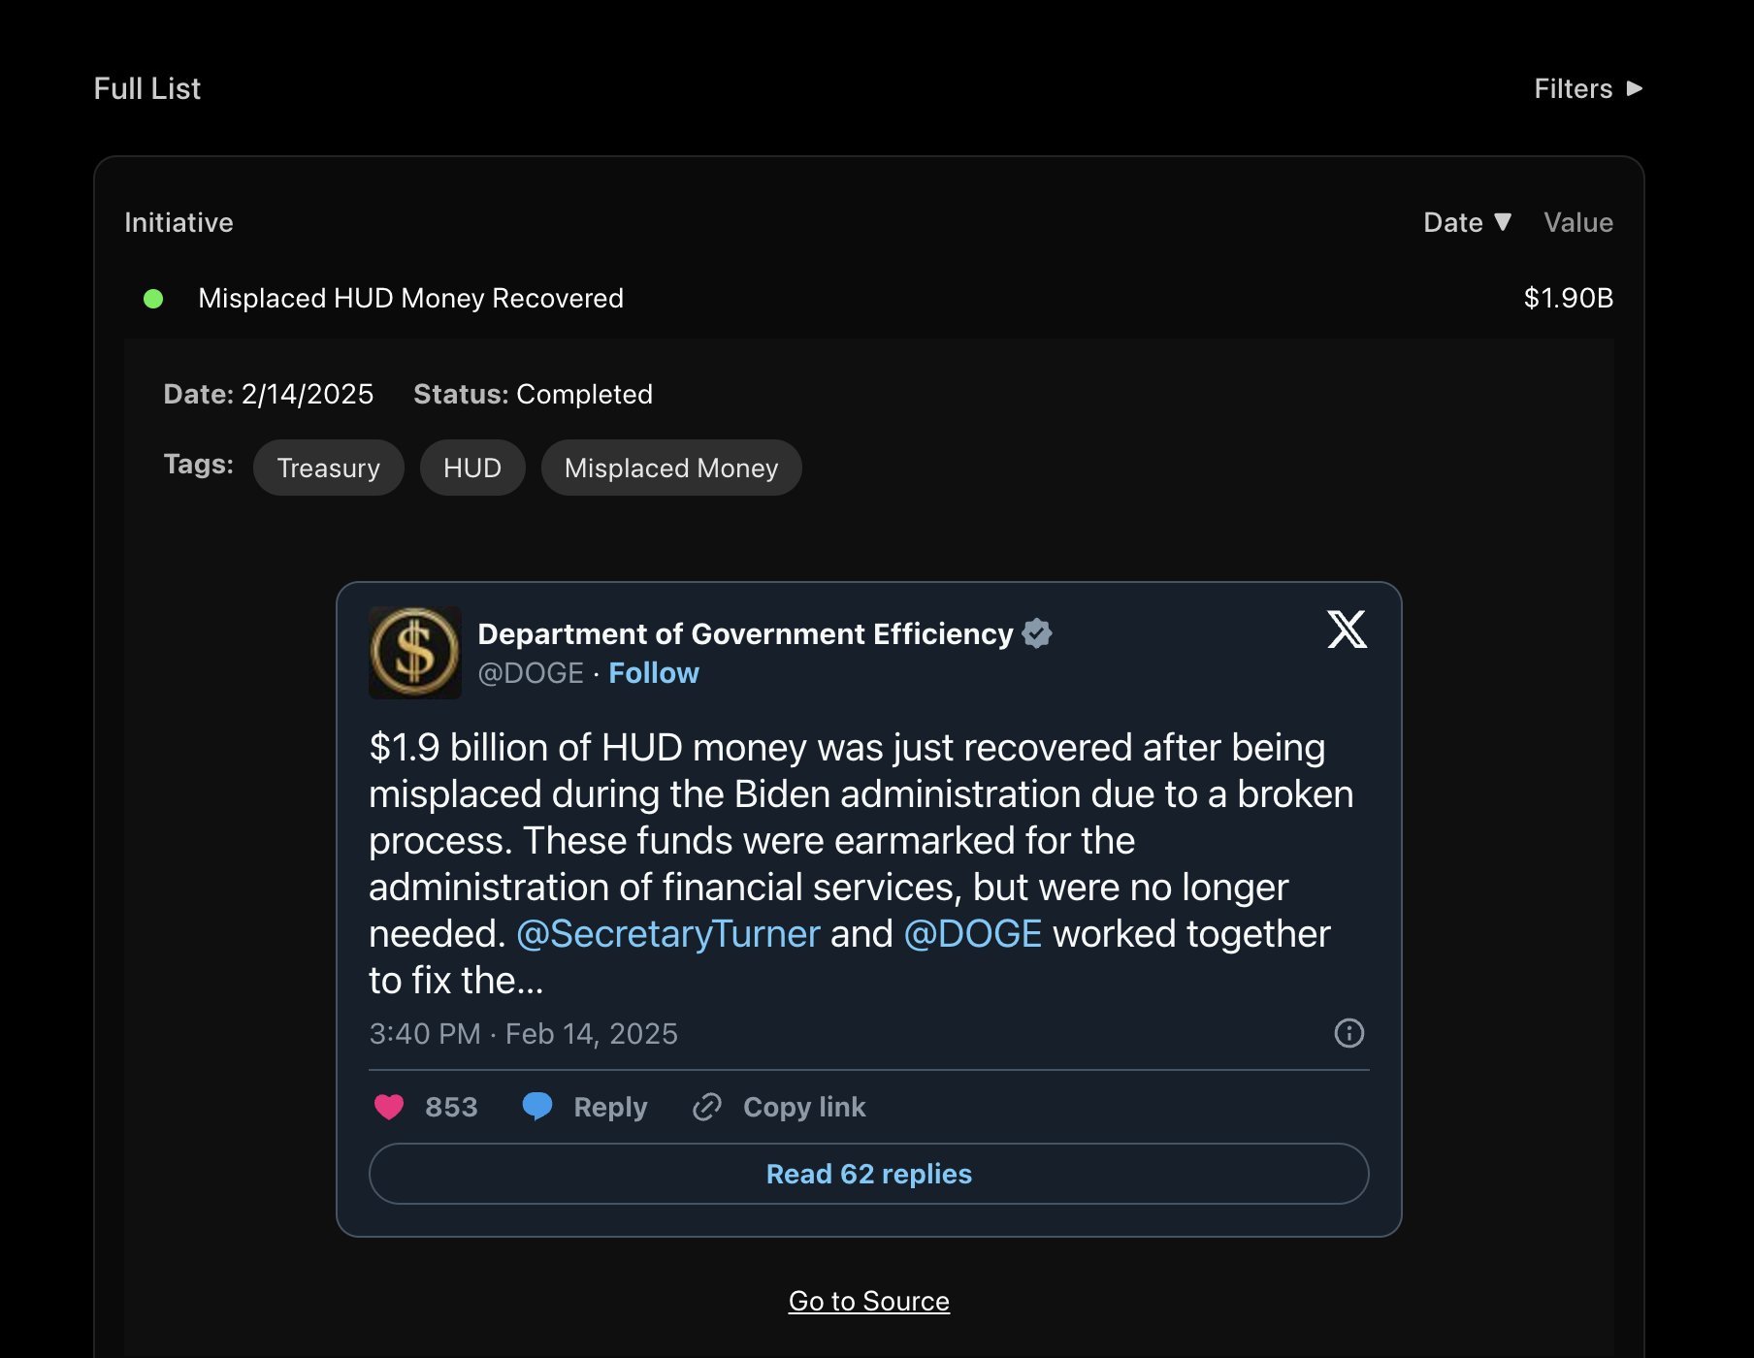1754x1358 pixels.
Task: Select the Misplaced Money tag
Action: [671, 468]
